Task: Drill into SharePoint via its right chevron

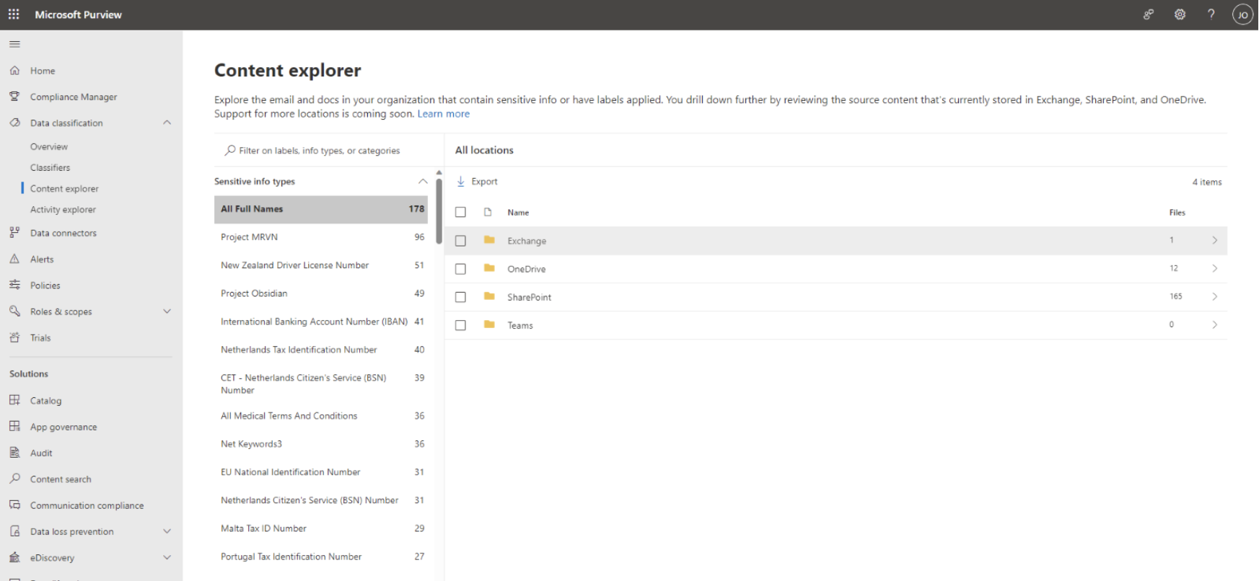Action: pos(1215,296)
